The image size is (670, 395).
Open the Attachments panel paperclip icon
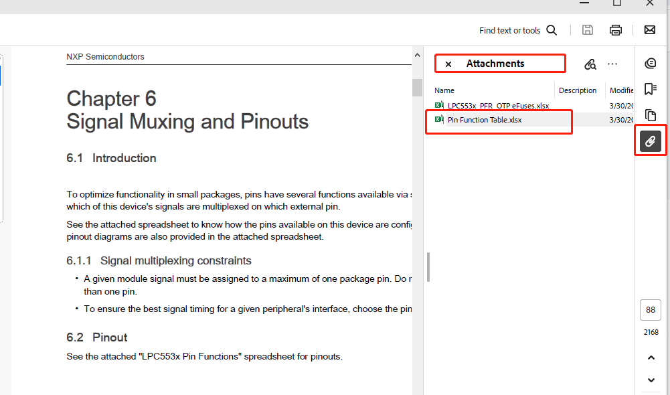(x=649, y=141)
